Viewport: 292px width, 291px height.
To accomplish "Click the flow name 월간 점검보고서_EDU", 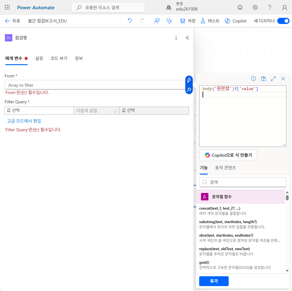I will pyautogui.click(x=47, y=21).
